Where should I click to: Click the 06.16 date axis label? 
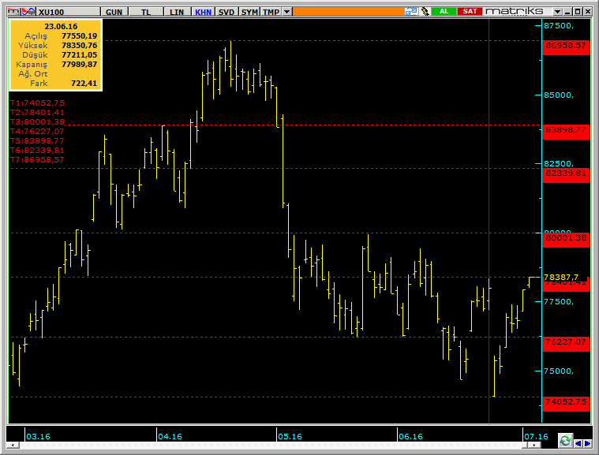410,436
